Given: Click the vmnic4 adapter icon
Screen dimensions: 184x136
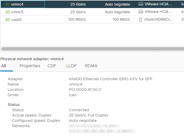Looking at the screenshot, I should 8,4.
